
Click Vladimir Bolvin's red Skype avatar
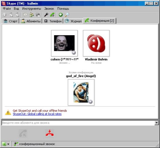(x=96, y=43)
